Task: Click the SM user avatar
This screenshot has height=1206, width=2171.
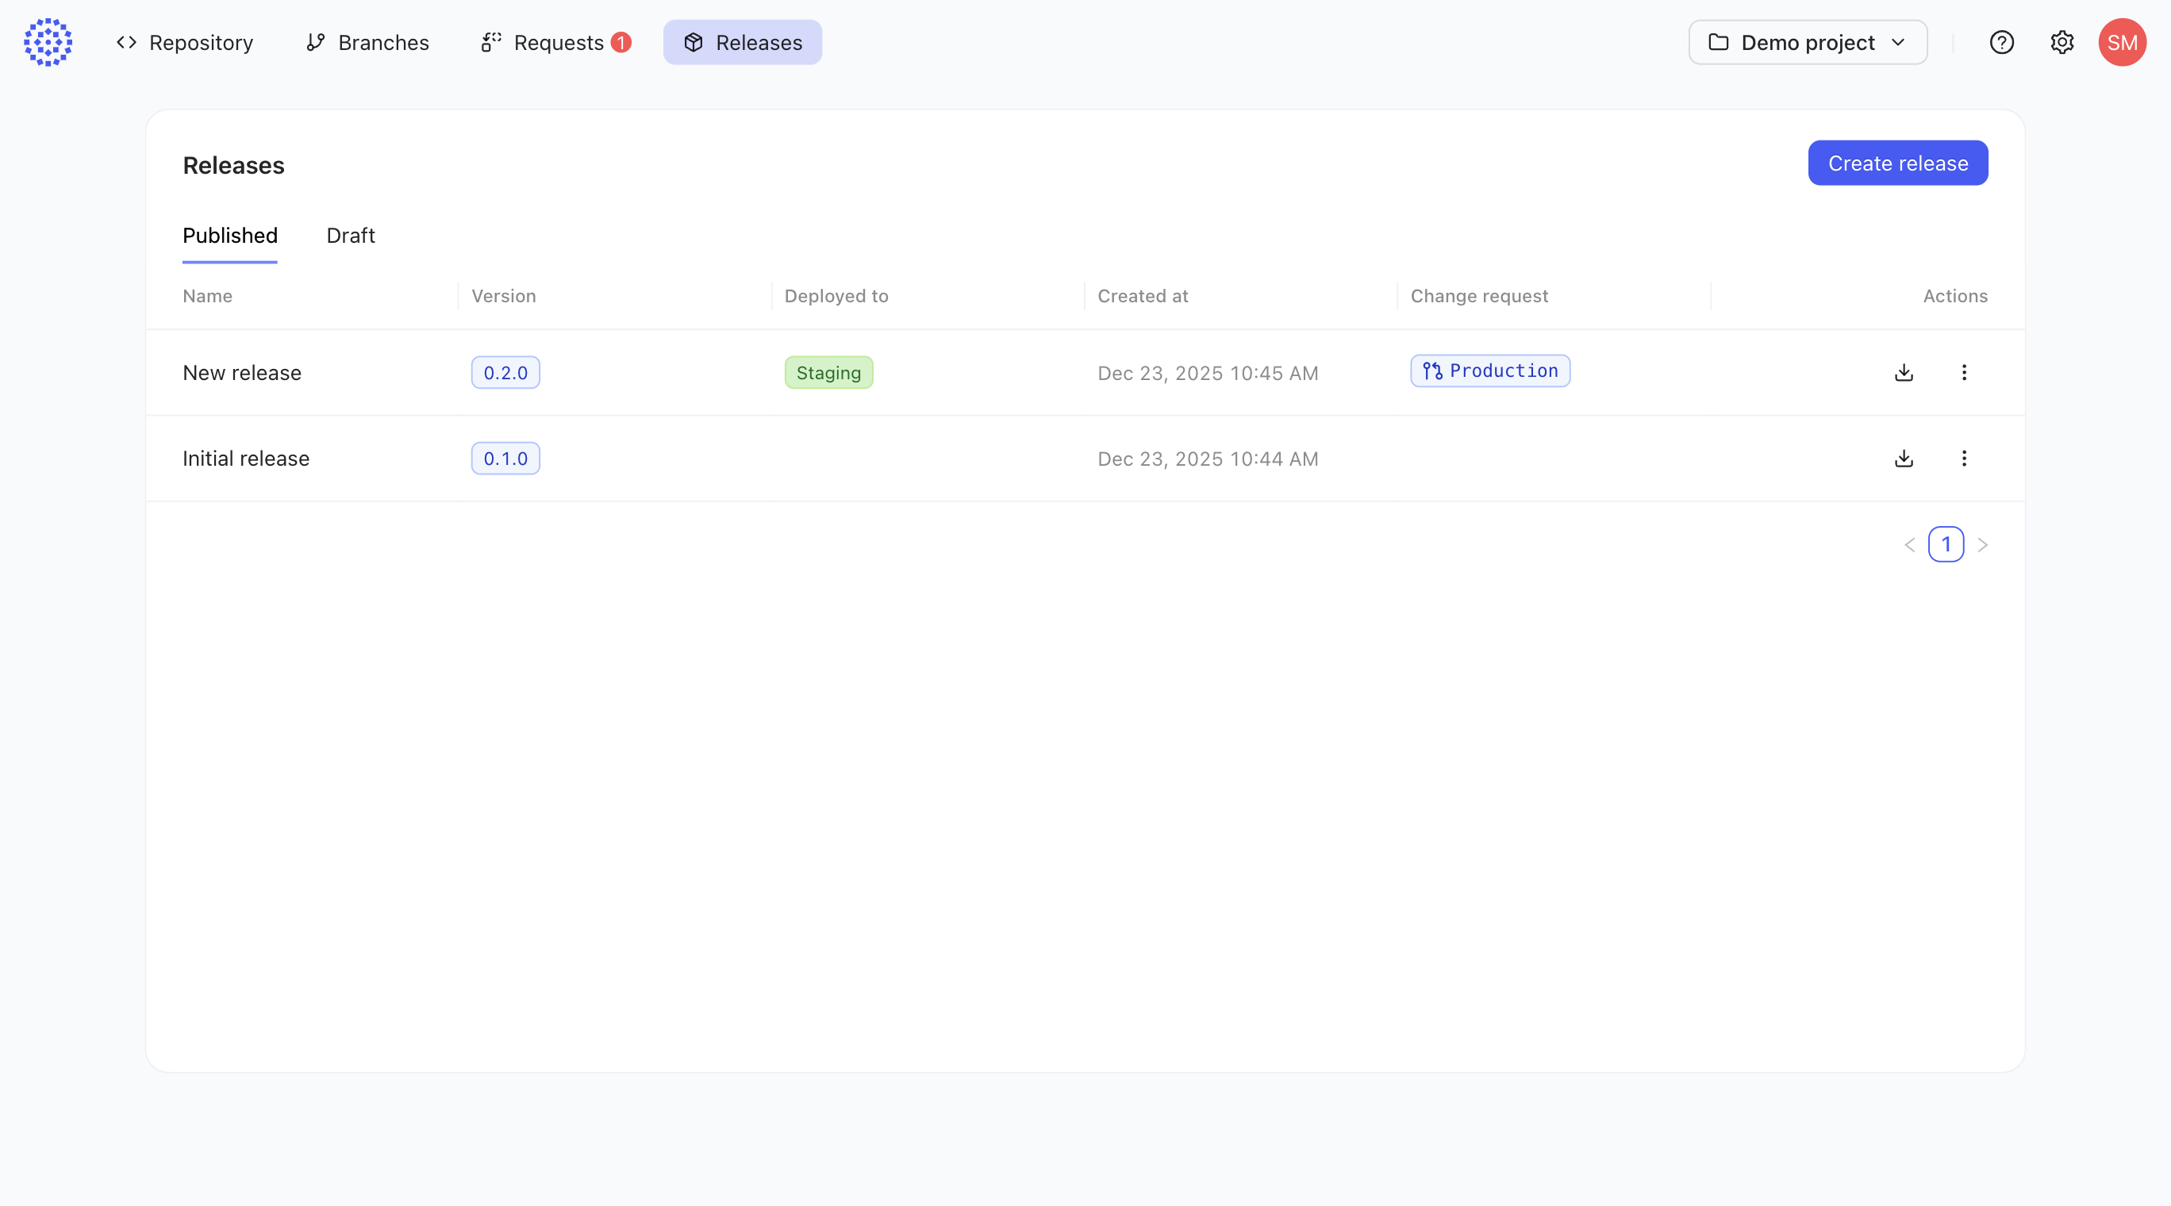Action: click(2121, 42)
